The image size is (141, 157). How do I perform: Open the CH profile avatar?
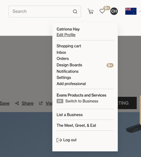(x=114, y=11)
